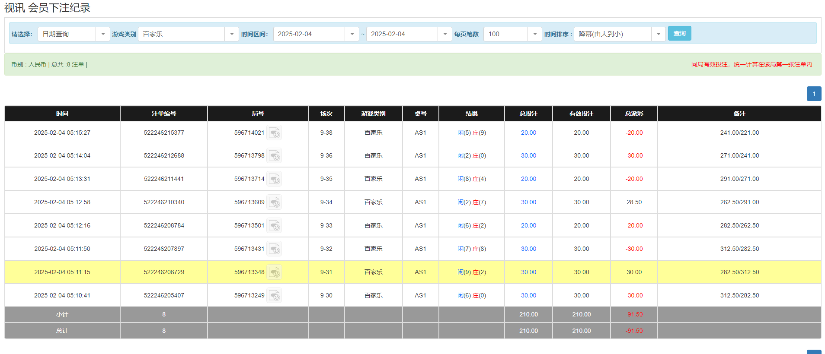
Task: Click video replay icon for round 596714021
Action: [x=274, y=133]
